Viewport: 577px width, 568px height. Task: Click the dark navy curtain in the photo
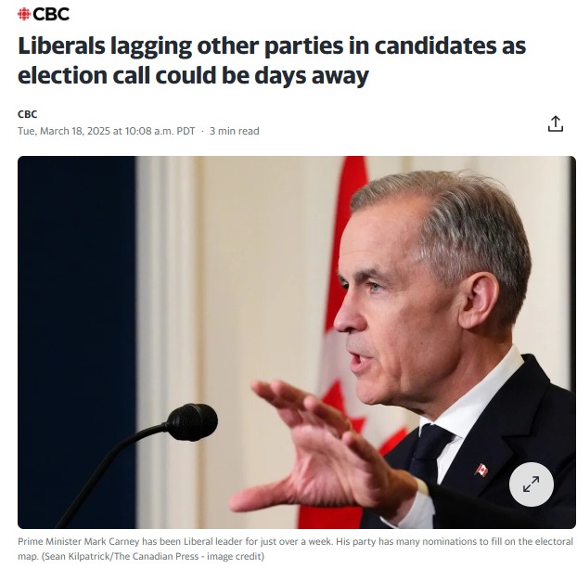pyautogui.click(x=77, y=342)
